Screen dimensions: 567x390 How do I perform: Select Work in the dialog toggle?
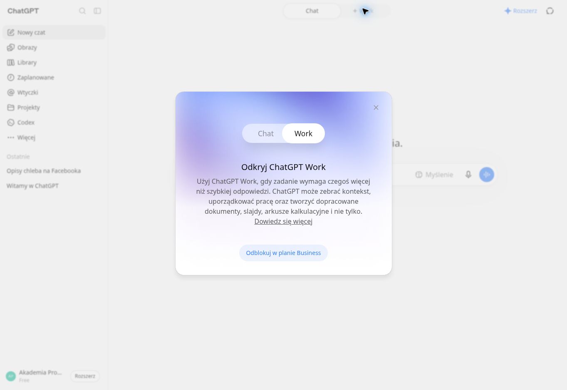point(303,133)
